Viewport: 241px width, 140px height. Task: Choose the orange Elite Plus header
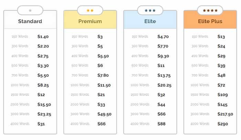(x=210, y=21)
